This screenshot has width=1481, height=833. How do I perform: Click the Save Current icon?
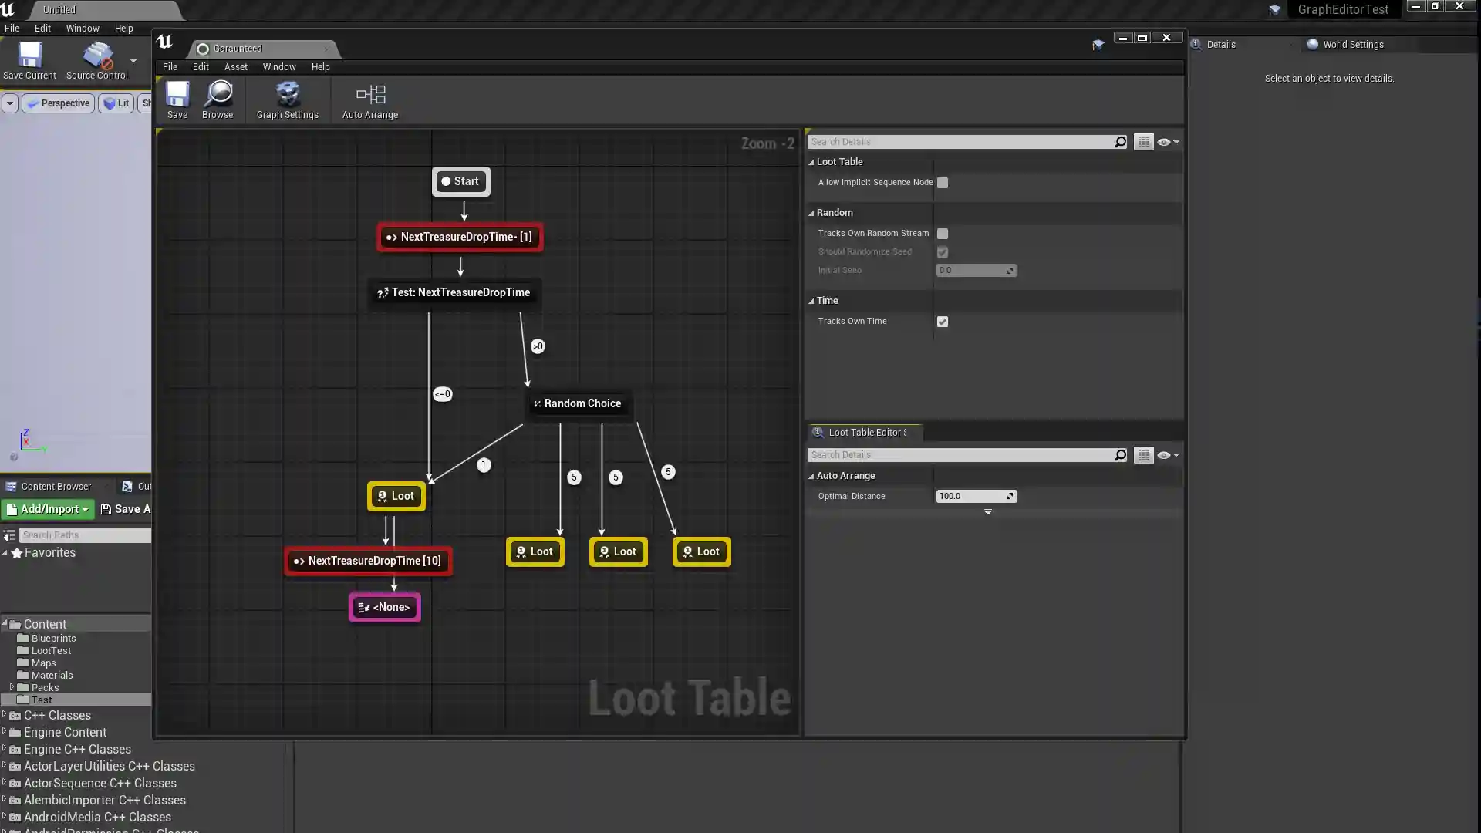29,56
